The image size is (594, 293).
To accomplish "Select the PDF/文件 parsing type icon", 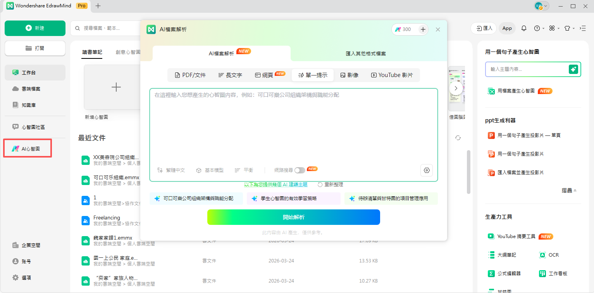I will [190, 75].
